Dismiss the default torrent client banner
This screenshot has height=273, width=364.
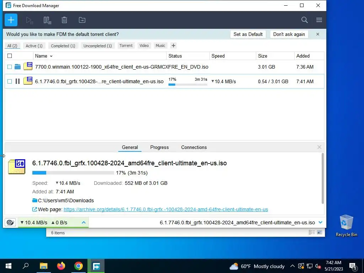pos(317,34)
